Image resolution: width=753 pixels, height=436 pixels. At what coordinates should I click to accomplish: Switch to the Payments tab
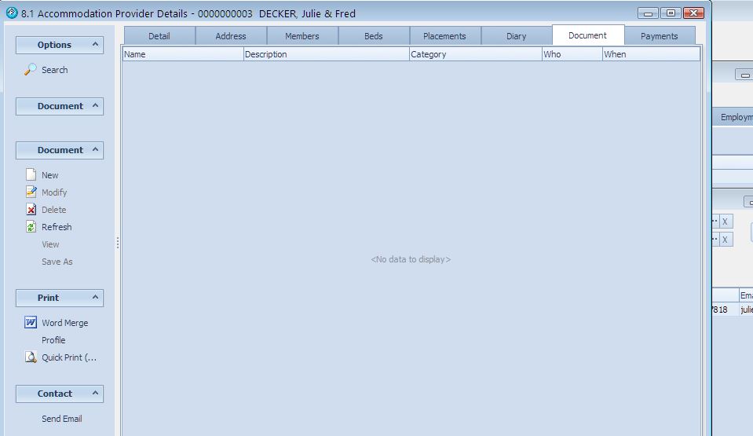coord(659,36)
